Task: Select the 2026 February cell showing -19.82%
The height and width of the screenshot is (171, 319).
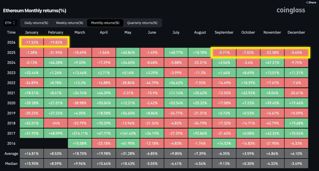Action: (x=56, y=42)
